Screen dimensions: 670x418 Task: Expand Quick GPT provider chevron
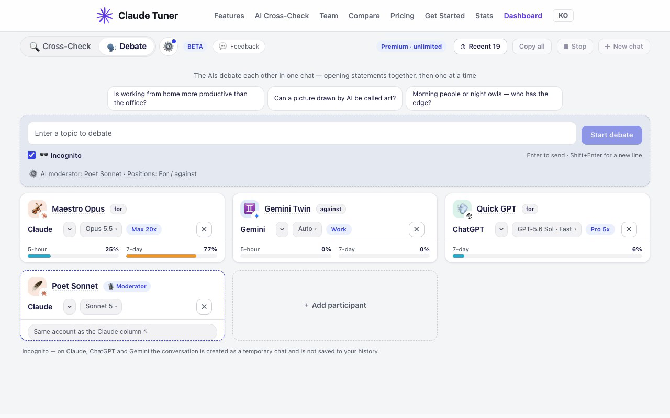(x=501, y=229)
